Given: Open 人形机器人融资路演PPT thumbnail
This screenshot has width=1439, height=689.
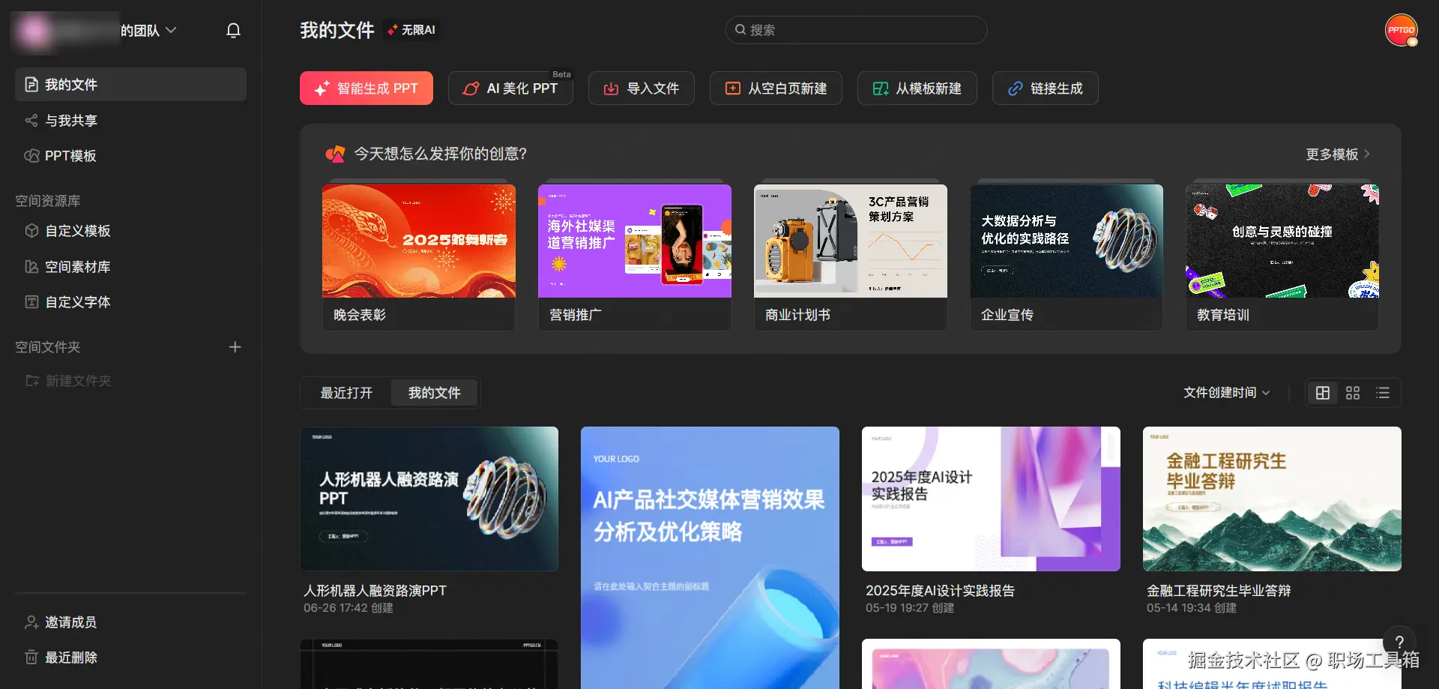Looking at the screenshot, I should click(429, 499).
